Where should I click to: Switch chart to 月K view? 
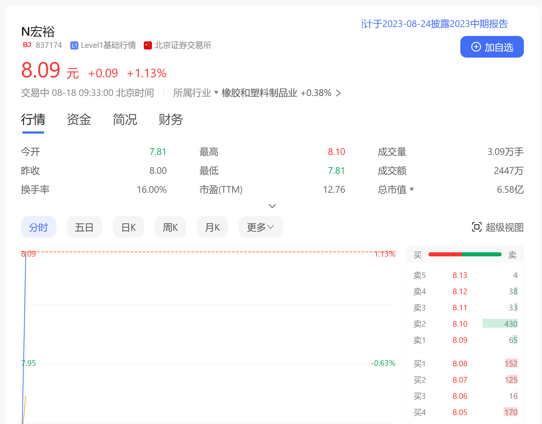pos(212,227)
